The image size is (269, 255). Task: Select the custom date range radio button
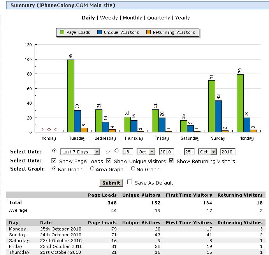(x=117, y=151)
